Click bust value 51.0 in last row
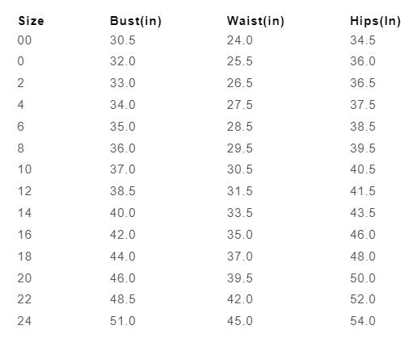 click(x=123, y=321)
